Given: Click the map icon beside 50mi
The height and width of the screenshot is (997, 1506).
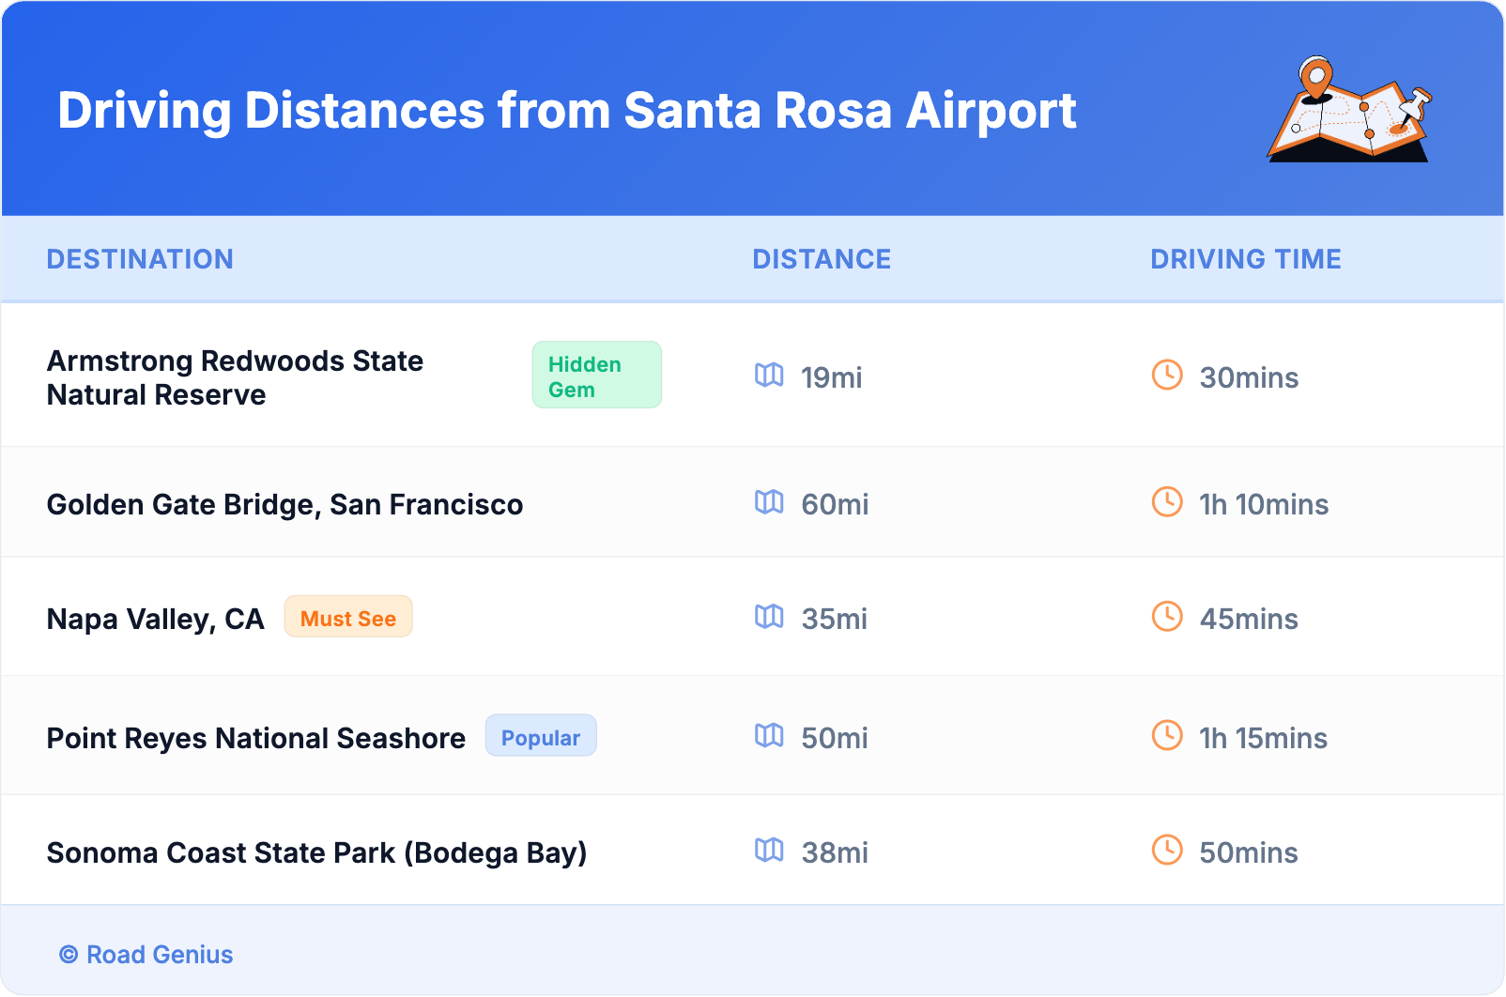Looking at the screenshot, I should coord(769,736).
